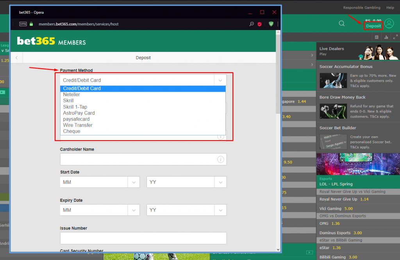The image size is (400, 260).
Task: Click the bet365 Members logo
Action: [x=51, y=41]
